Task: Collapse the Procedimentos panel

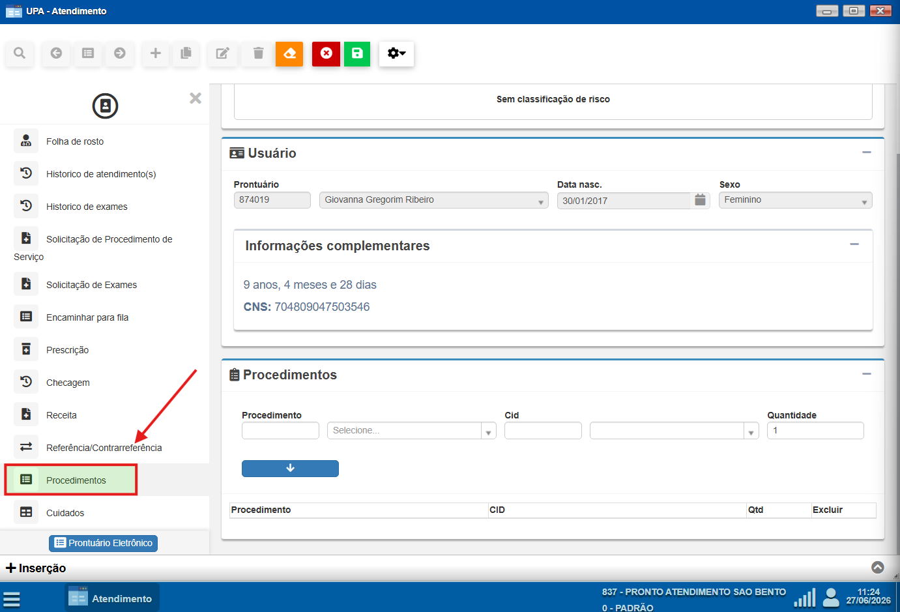Action: [x=866, y=374]
